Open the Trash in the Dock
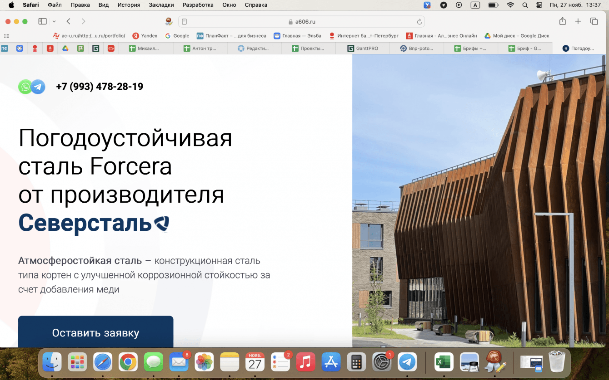 pyautogui.click(x=556, y=362)
